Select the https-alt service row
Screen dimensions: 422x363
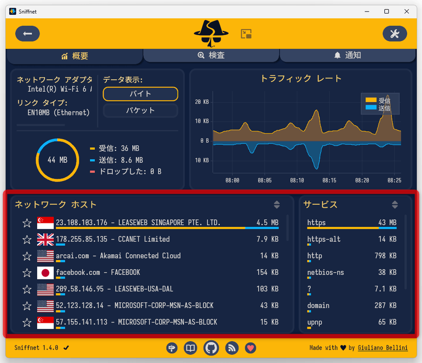pyautogui.click(x=352, y=240)
